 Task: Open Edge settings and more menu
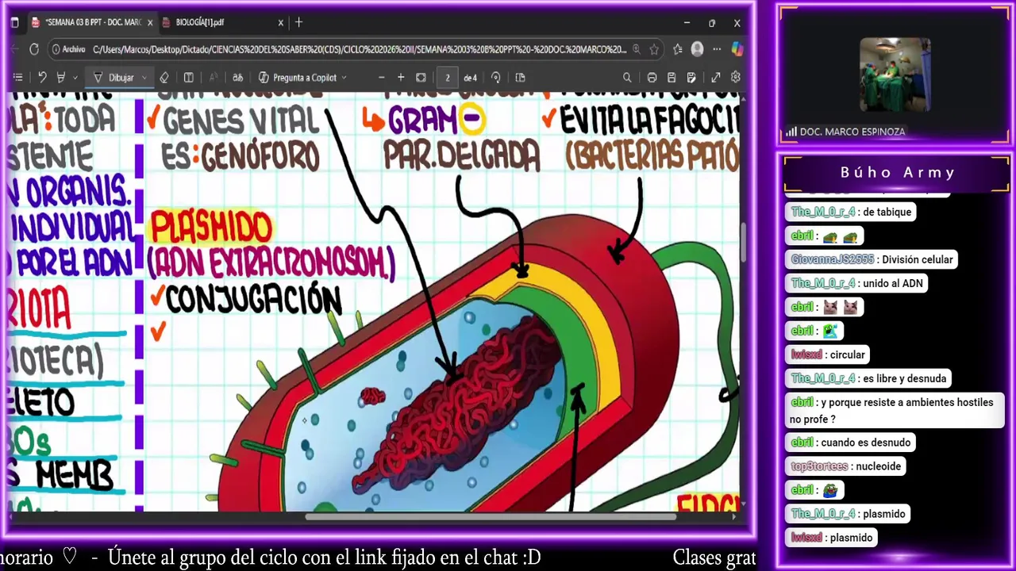coord(717,49)
